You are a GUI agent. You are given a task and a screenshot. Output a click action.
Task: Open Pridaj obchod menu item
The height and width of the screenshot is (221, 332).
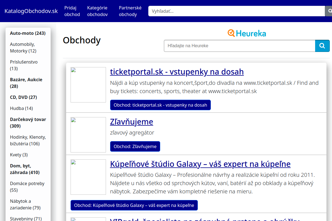tap(72, 11)
